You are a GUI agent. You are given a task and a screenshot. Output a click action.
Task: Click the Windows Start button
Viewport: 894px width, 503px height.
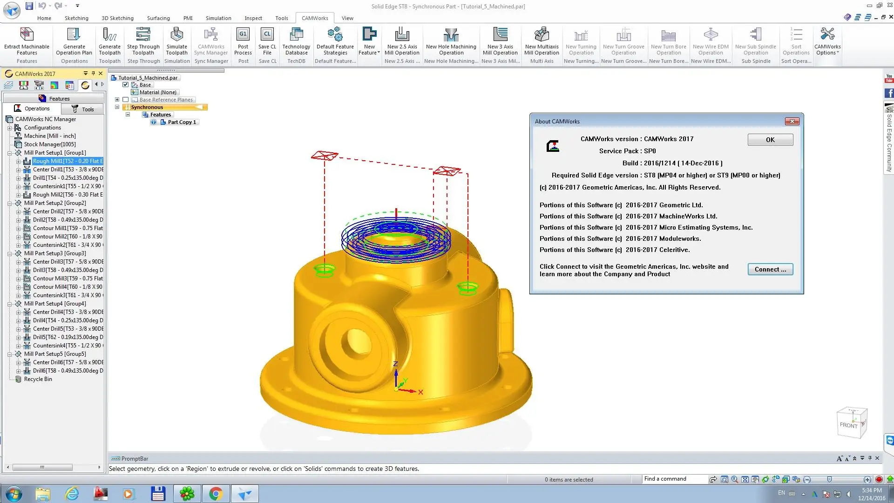click(x=13, y=494)
